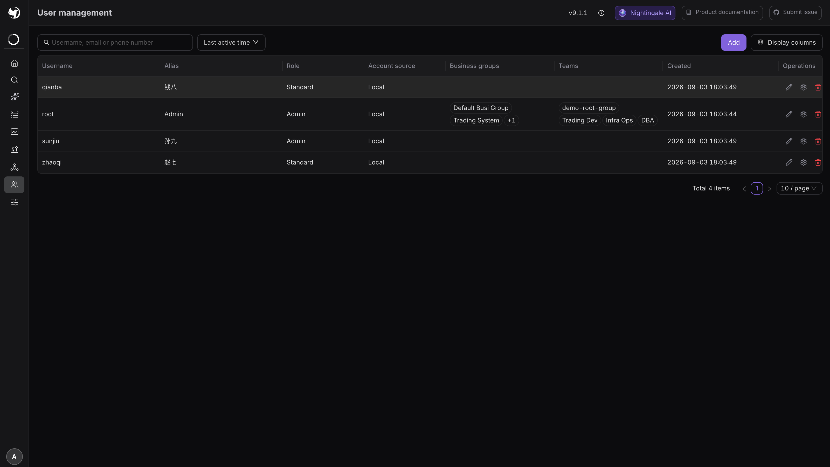Open the home icon in sidebar

[14, 63]
